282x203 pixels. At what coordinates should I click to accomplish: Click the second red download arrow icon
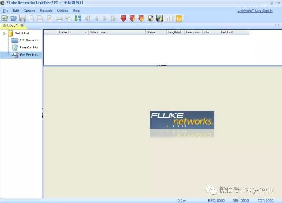(132, 18)
